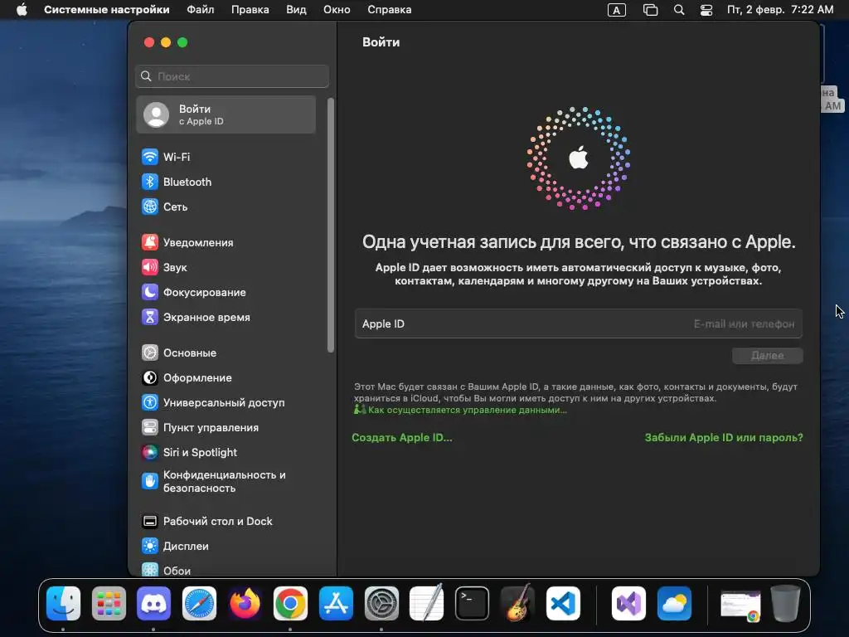Open Discord from the Dock

click(x=153, y=604)
